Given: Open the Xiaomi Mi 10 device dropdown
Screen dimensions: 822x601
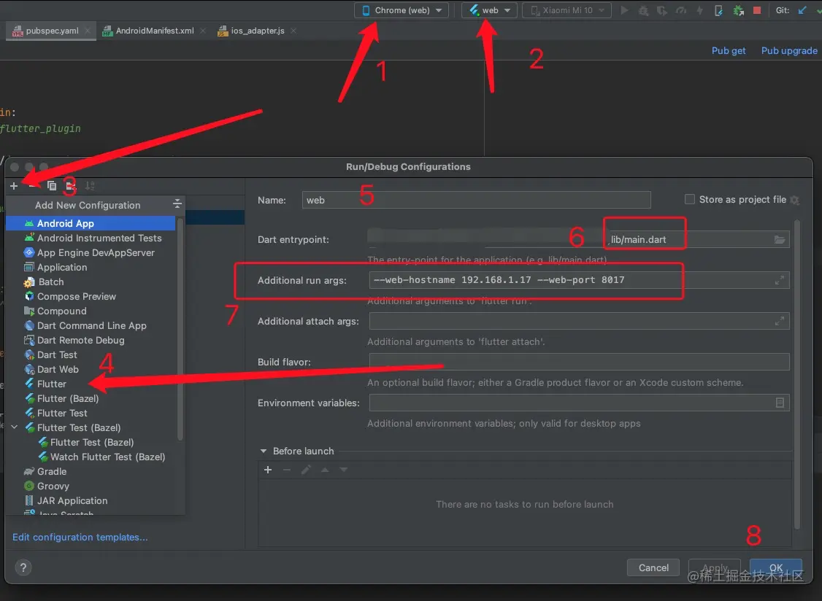Looking at the screenshot, I should click(x=566, y=10).
